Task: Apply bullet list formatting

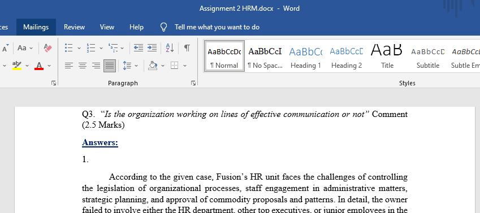Action: click(69, 47)
